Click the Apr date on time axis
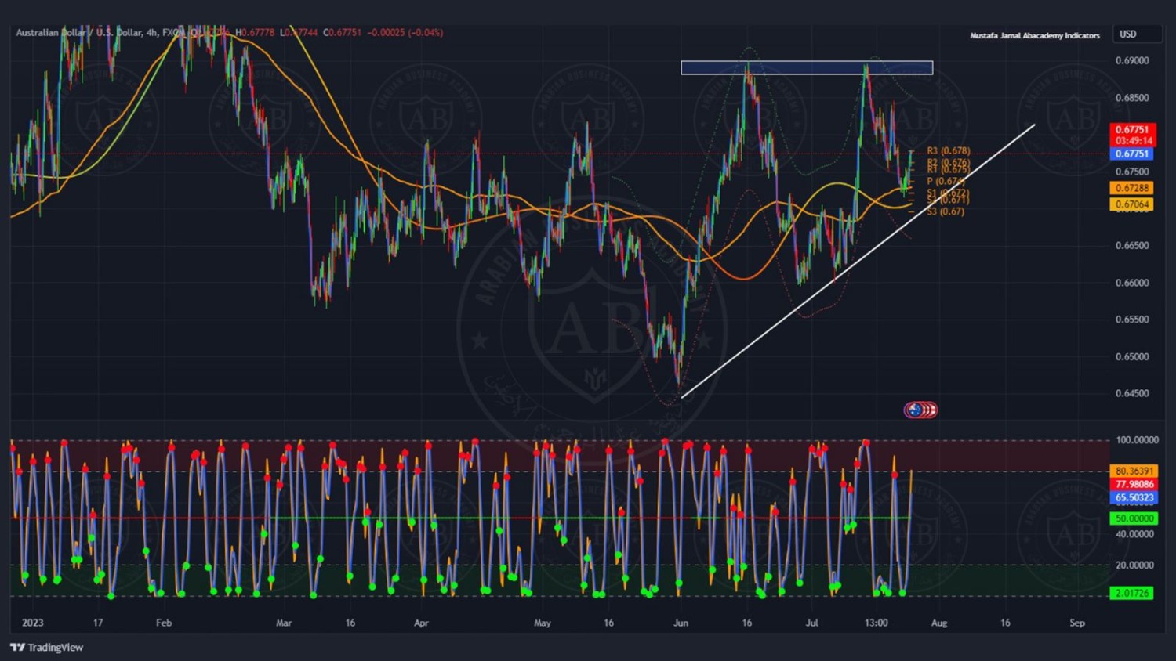Screen dimensions: 1176x661 click(421, 623)
